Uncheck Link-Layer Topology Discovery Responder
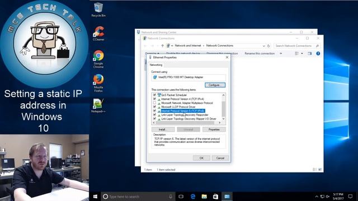This screenshot has height=201, width=358. point(154,114)
